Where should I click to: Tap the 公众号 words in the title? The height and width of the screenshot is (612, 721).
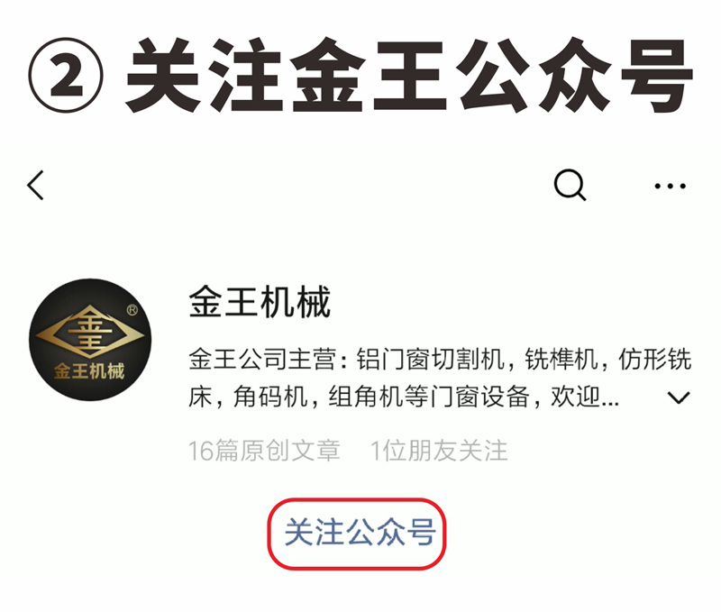coord(574,75)
